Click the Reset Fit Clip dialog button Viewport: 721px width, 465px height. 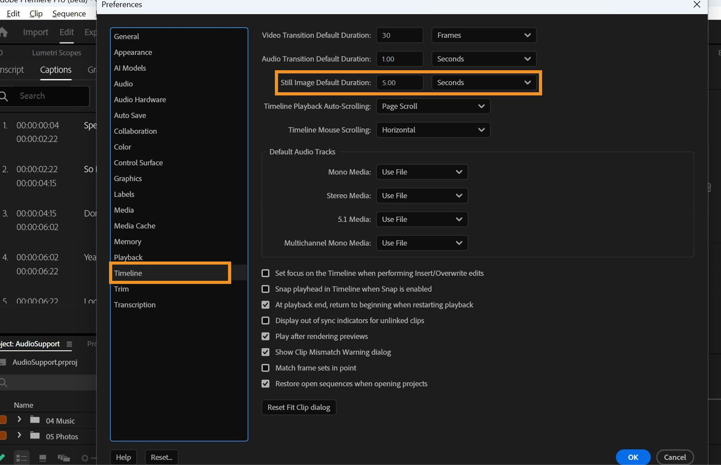point(298,407)
